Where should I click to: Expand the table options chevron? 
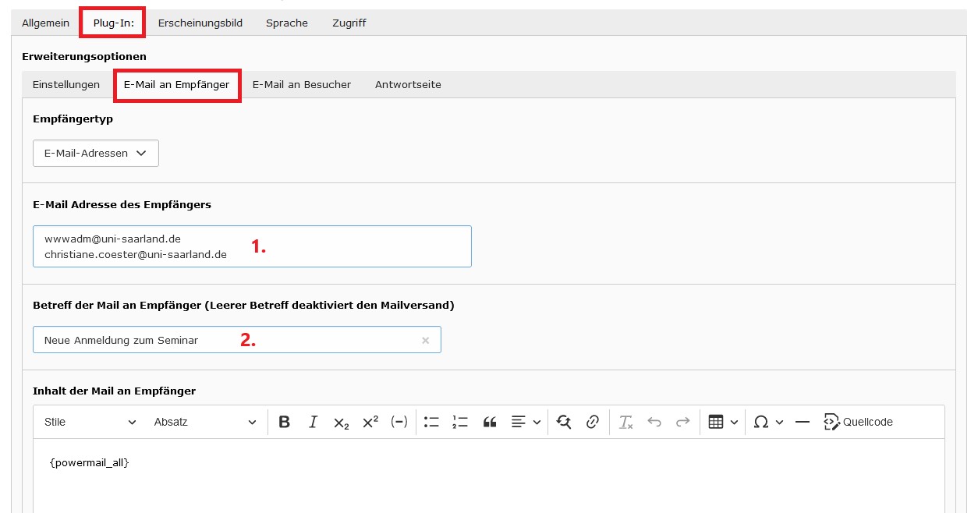(734, 422)
